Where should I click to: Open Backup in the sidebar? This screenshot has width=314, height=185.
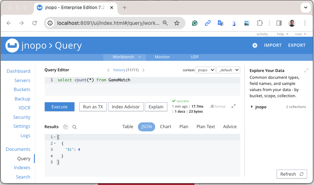point(22,99)
